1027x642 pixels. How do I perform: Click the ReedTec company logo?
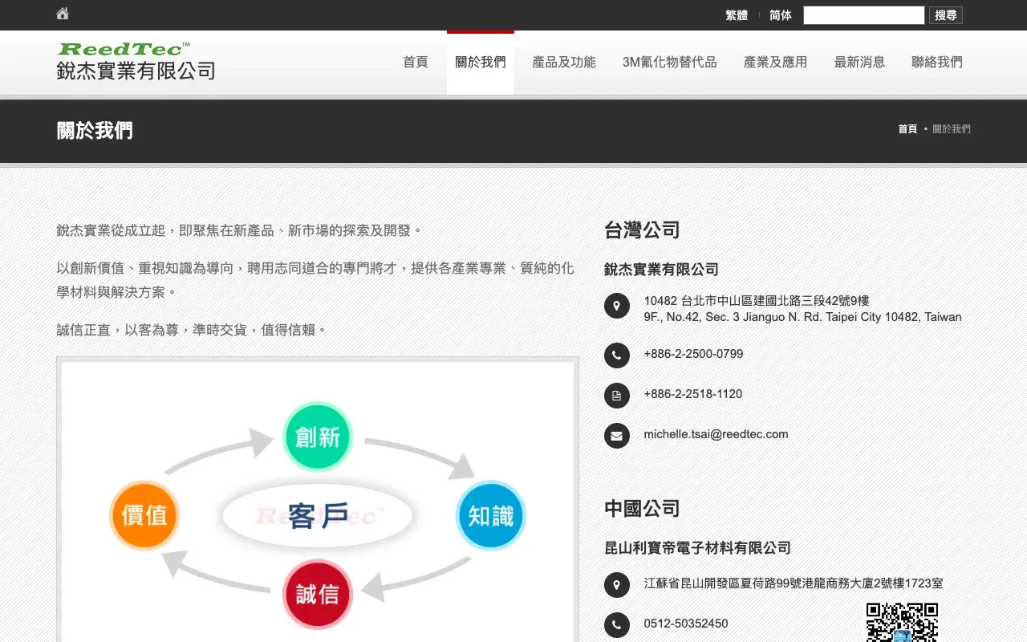tap(136, 61)
